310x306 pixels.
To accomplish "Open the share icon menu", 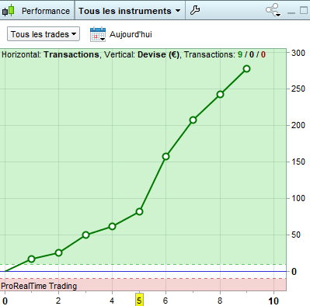I will (x=273, y=10).
